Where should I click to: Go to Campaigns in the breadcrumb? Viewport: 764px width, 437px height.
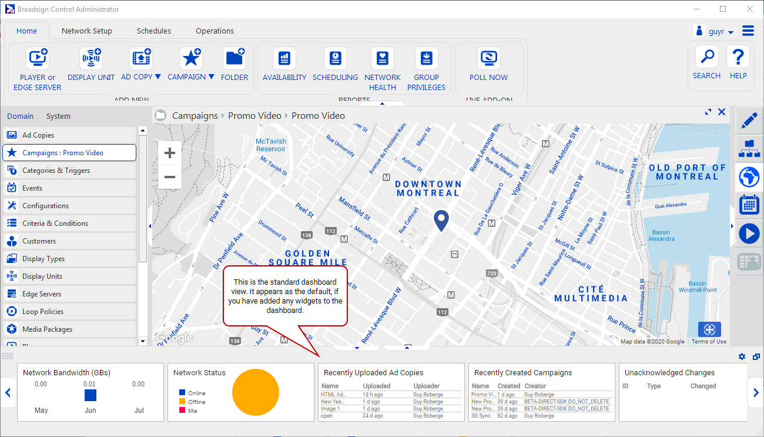(x=195, y=116)
